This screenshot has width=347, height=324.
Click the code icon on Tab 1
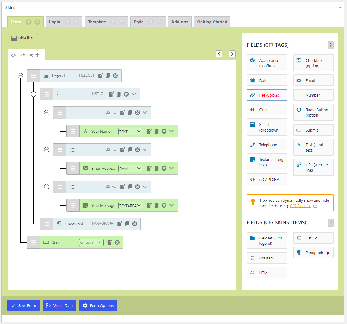click(13, 55)
